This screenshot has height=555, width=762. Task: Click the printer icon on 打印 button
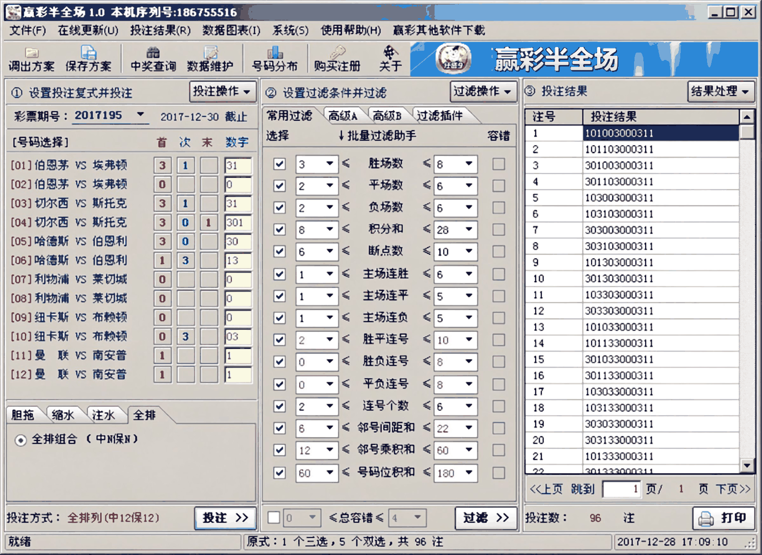pyautogui.click(x=706, y=519)
